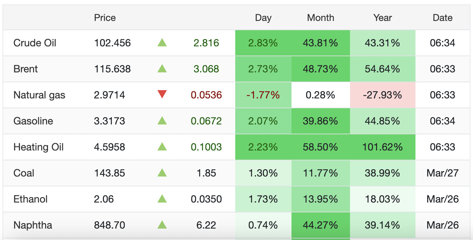Sort by the Year column header

click(382, 18)
